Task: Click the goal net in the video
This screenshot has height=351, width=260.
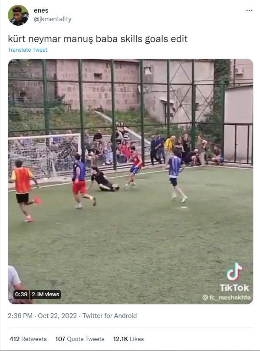Action: pos(44,156)
